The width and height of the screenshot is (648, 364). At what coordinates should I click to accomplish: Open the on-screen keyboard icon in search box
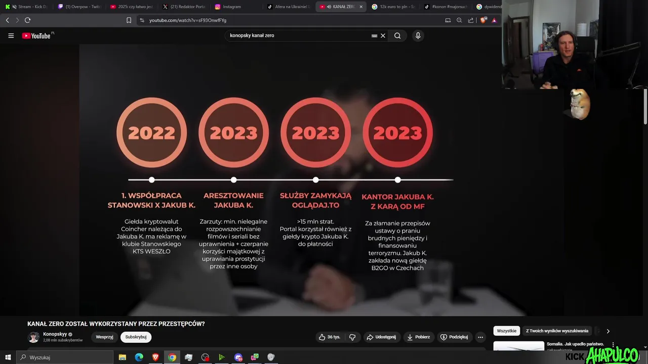(374, 36)
